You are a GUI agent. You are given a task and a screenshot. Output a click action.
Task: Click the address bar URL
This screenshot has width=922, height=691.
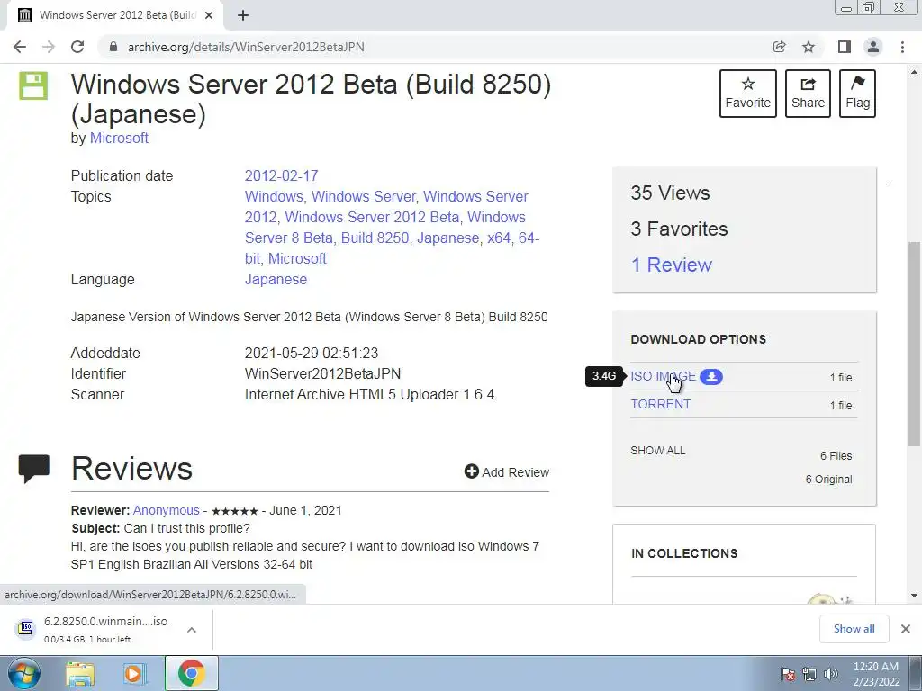click(246, 47)
